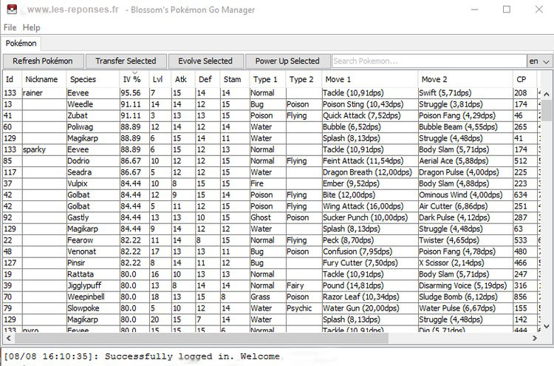Sort by the Lvl column header
Viewport: 554px width, 366px height.
(160, 79)
